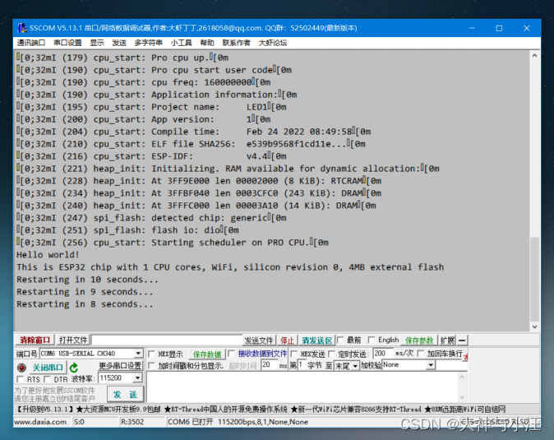Toggle the HEX显示 checkbox
The width and height of the screenshot is (554, 440).
point(151,354)
